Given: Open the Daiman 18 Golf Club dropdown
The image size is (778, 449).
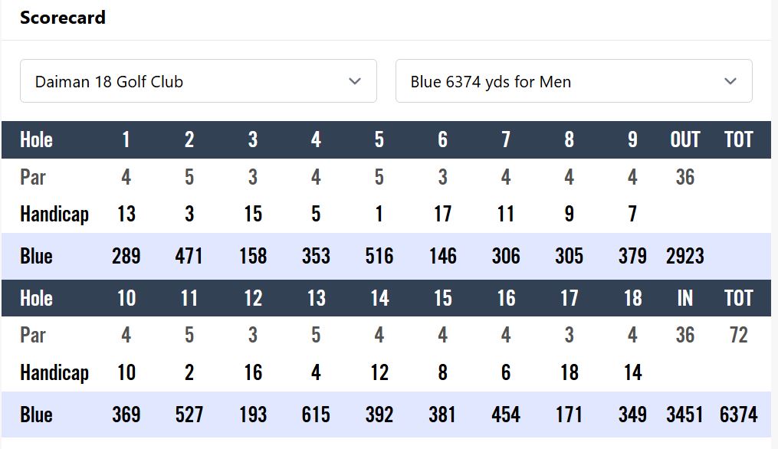Looking at the screenshot, I should click(x=198, y=81).
